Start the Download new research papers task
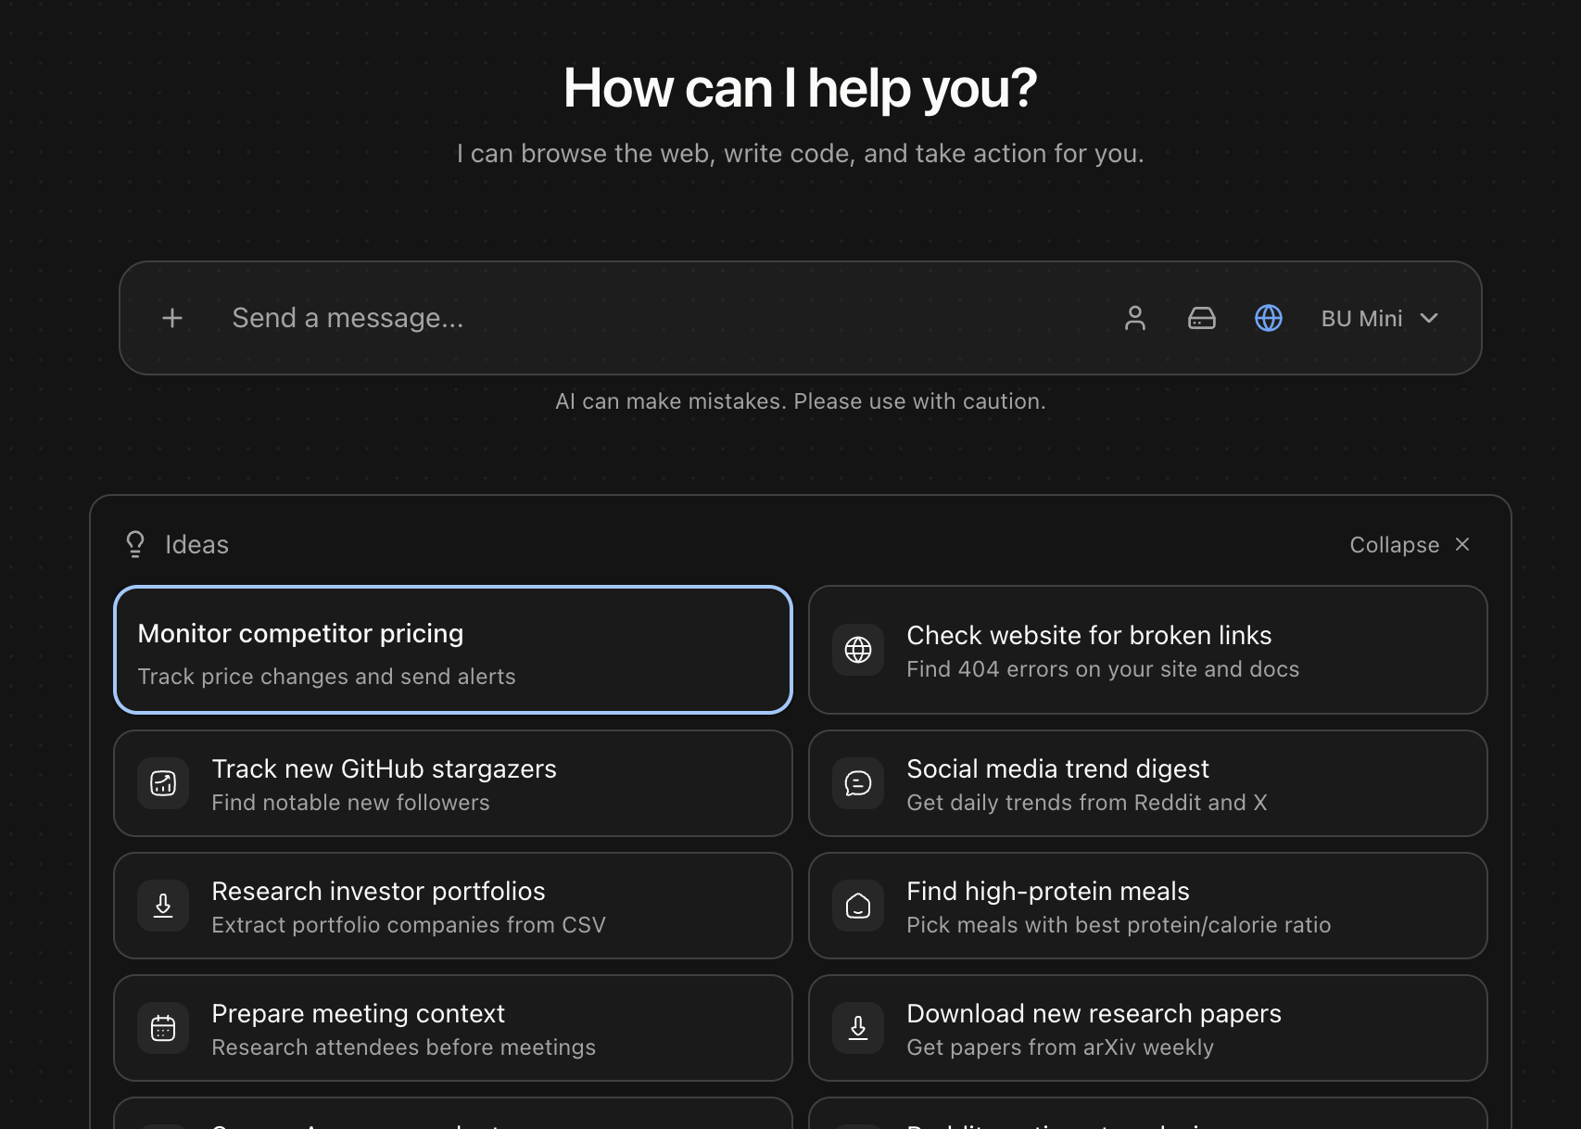The image size is (1581, 1129). [1147, 1028]
